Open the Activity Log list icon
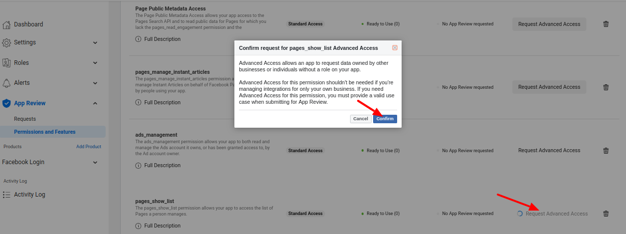Screen dimensions: 626x234 7,195
